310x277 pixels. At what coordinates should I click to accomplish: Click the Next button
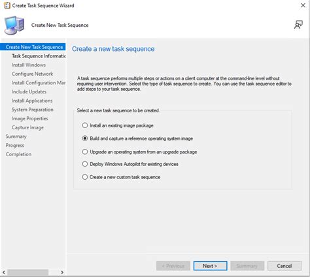pos(210,266)
